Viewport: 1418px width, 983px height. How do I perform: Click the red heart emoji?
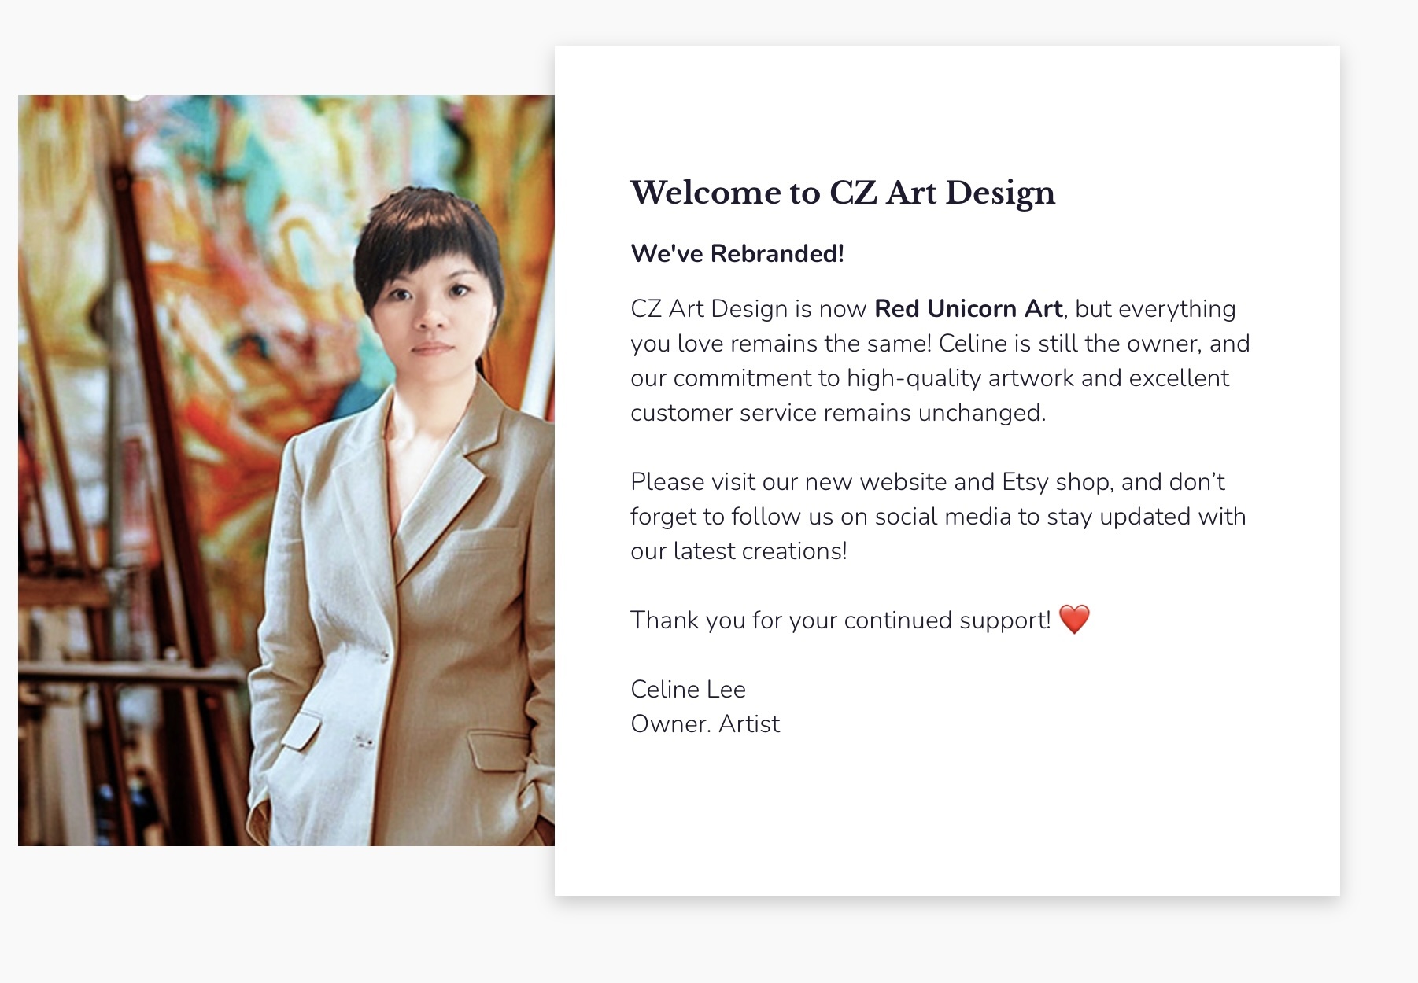click(1074, 620)
